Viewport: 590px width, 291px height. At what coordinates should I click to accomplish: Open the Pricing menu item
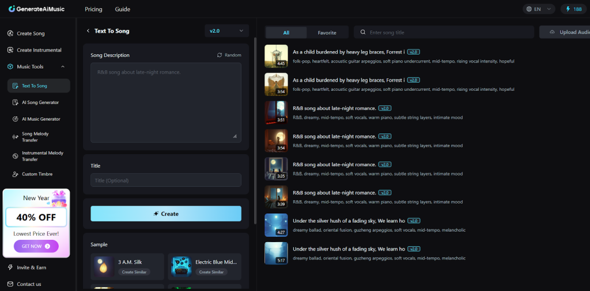93,9
